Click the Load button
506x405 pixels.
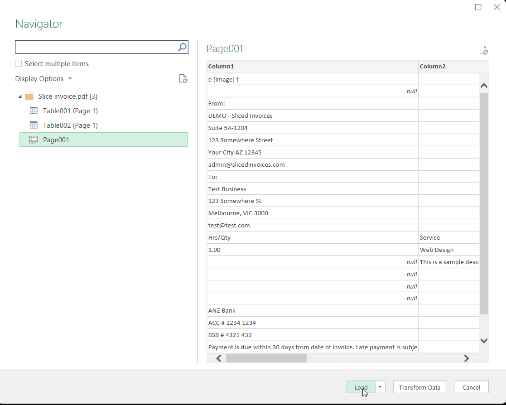(360, 387)
